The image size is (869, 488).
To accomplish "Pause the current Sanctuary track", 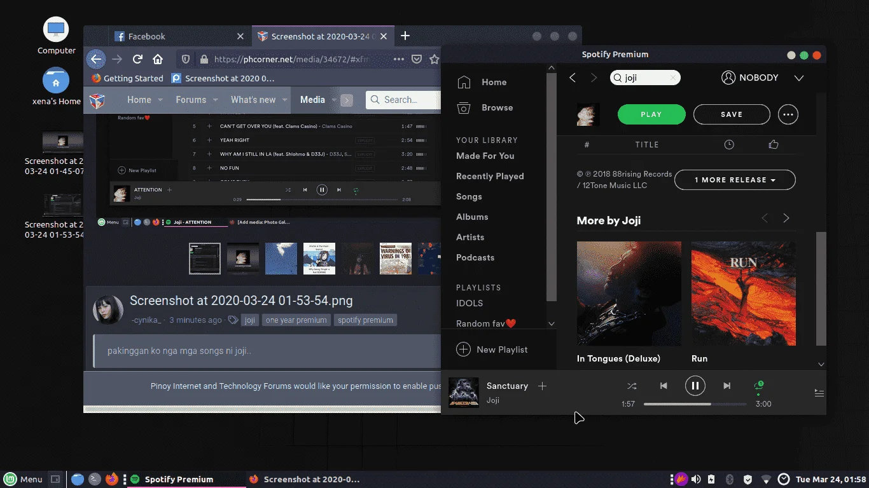I will click(x=695, y=386).
